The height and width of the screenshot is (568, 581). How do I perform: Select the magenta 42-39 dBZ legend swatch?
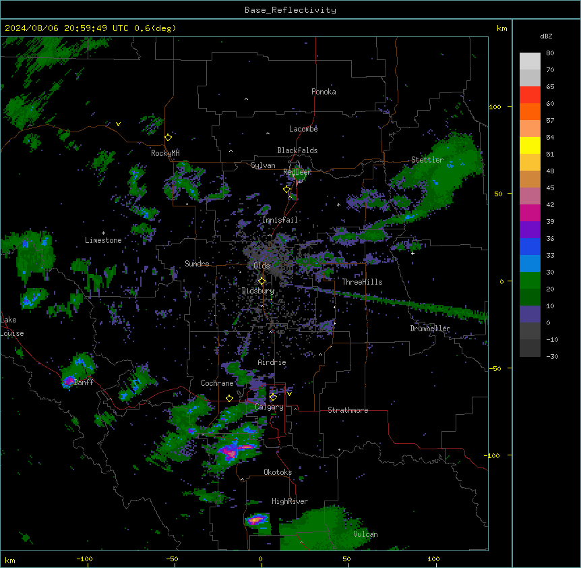[x=530, y=212]
